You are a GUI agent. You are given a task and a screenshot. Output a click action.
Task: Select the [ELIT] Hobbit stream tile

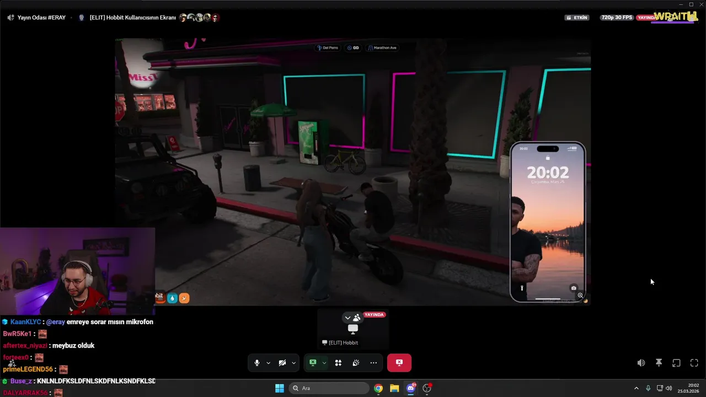click(353, 329)
